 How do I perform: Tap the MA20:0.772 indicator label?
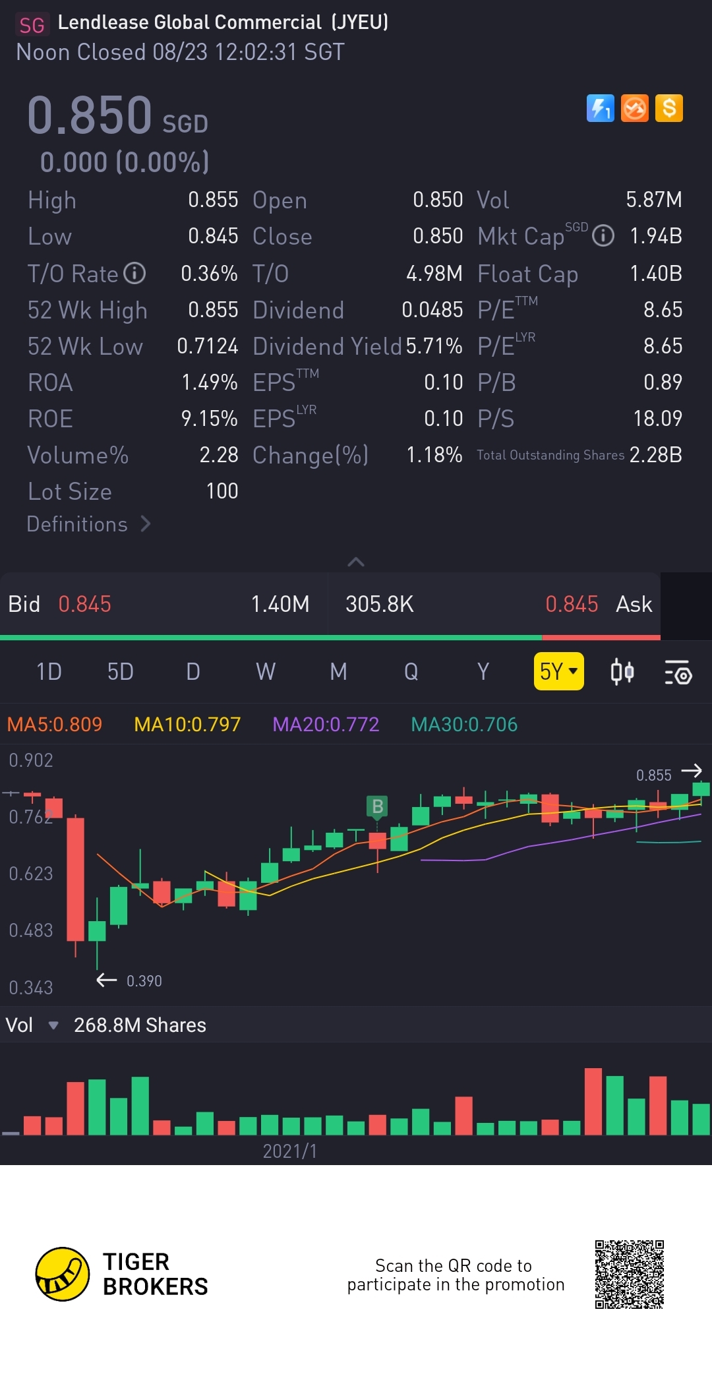[326, 725]
